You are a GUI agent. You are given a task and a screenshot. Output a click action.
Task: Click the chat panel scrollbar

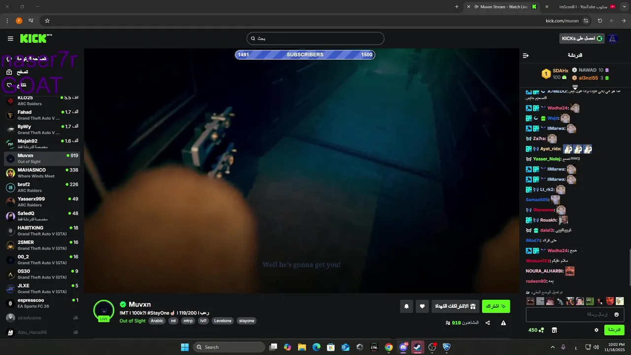pos(629,266)
